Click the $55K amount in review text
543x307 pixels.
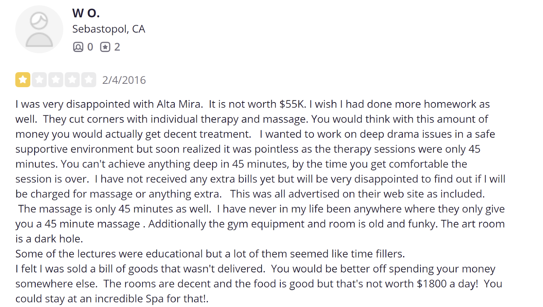tap(293, 104)
